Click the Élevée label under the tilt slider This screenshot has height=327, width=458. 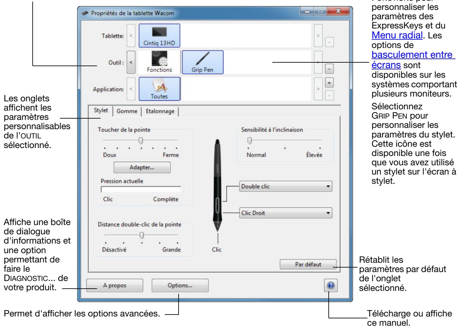click(314, 155)
